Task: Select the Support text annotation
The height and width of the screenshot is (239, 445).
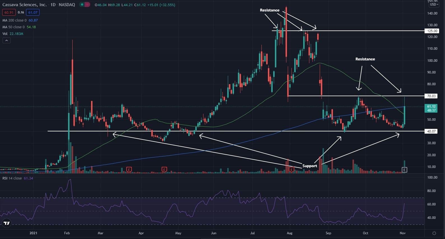Action: tap(310, 166)
